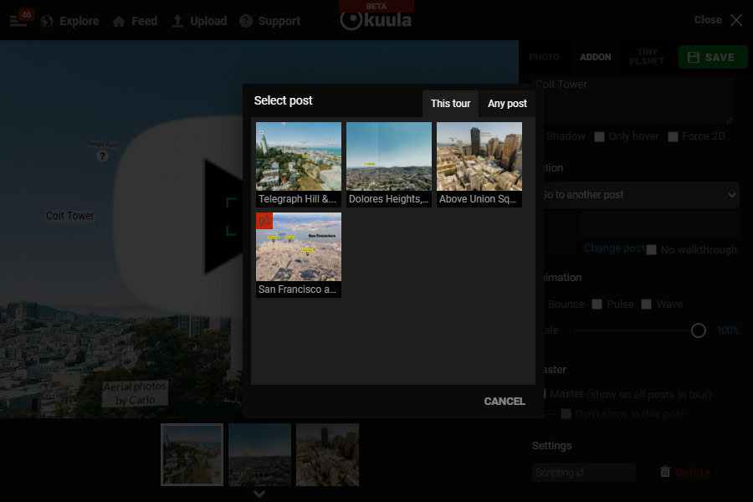Toggle the Force 2D checkbox
Viewport: 753px width, 502px height.
[x=674, y=137]
